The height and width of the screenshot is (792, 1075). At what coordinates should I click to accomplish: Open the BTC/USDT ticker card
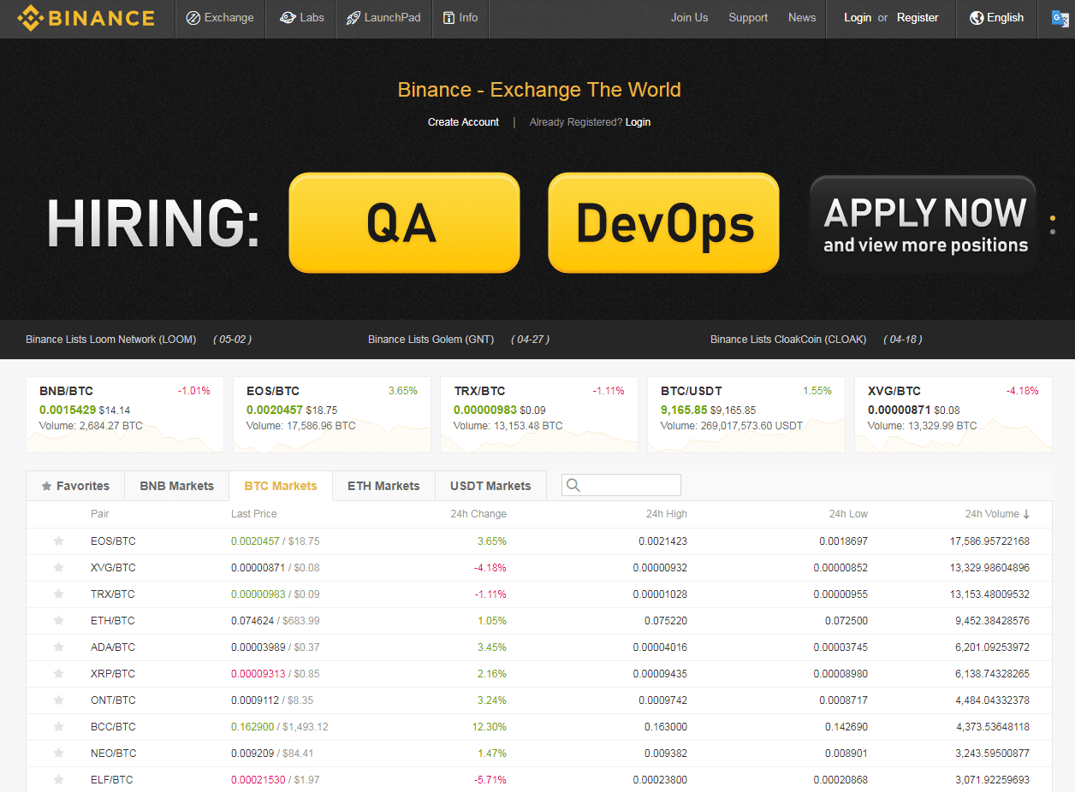point(746,415)
